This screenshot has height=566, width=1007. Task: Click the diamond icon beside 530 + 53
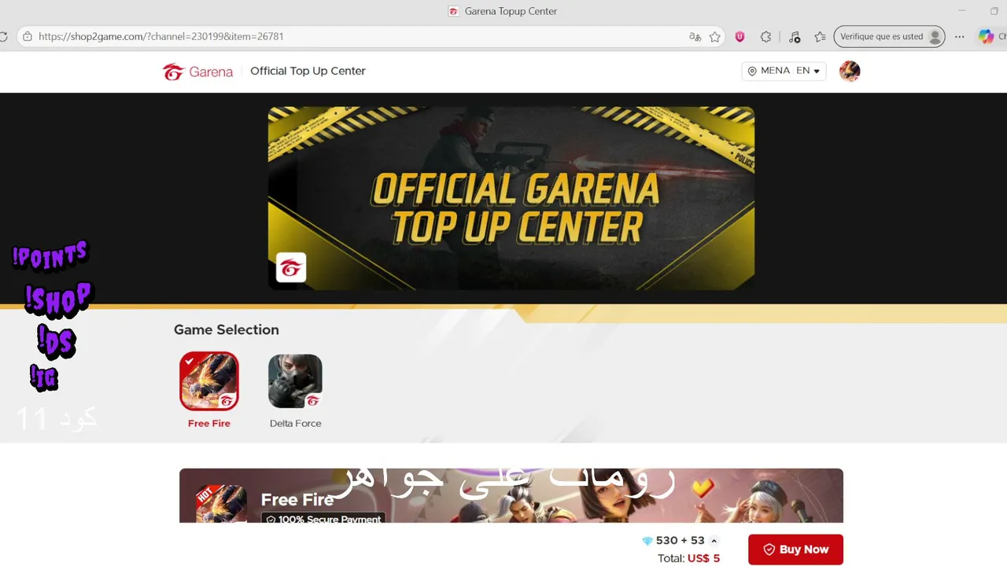pyautogui.click(x=647, y=541)
